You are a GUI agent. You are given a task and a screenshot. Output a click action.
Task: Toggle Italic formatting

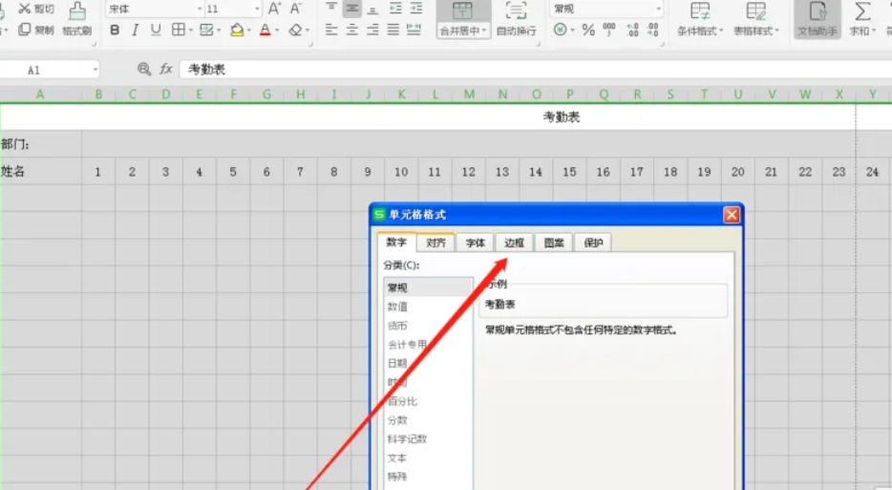(x=135, y=31)
